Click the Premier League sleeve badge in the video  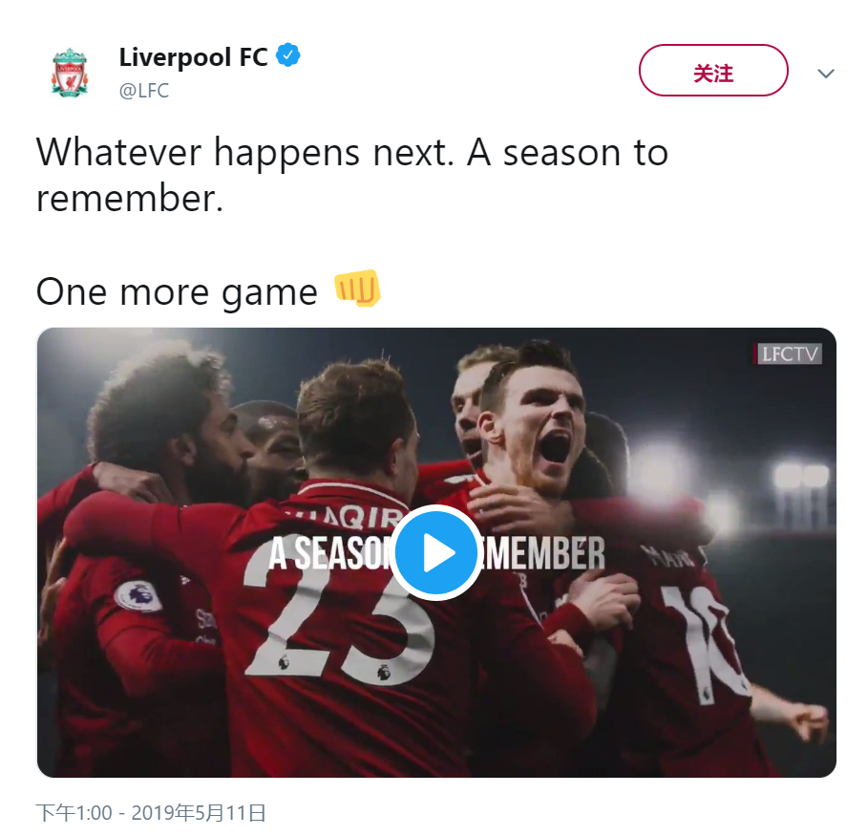(x=138, y=597)
